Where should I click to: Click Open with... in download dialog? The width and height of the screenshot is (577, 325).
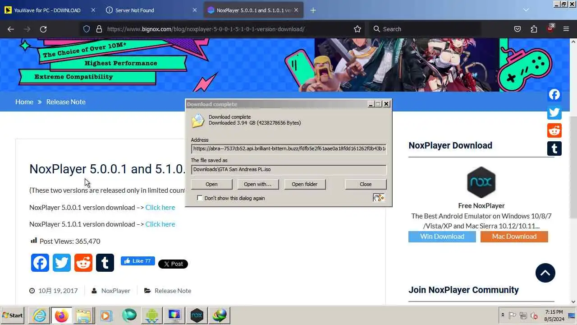click(257, 184)
